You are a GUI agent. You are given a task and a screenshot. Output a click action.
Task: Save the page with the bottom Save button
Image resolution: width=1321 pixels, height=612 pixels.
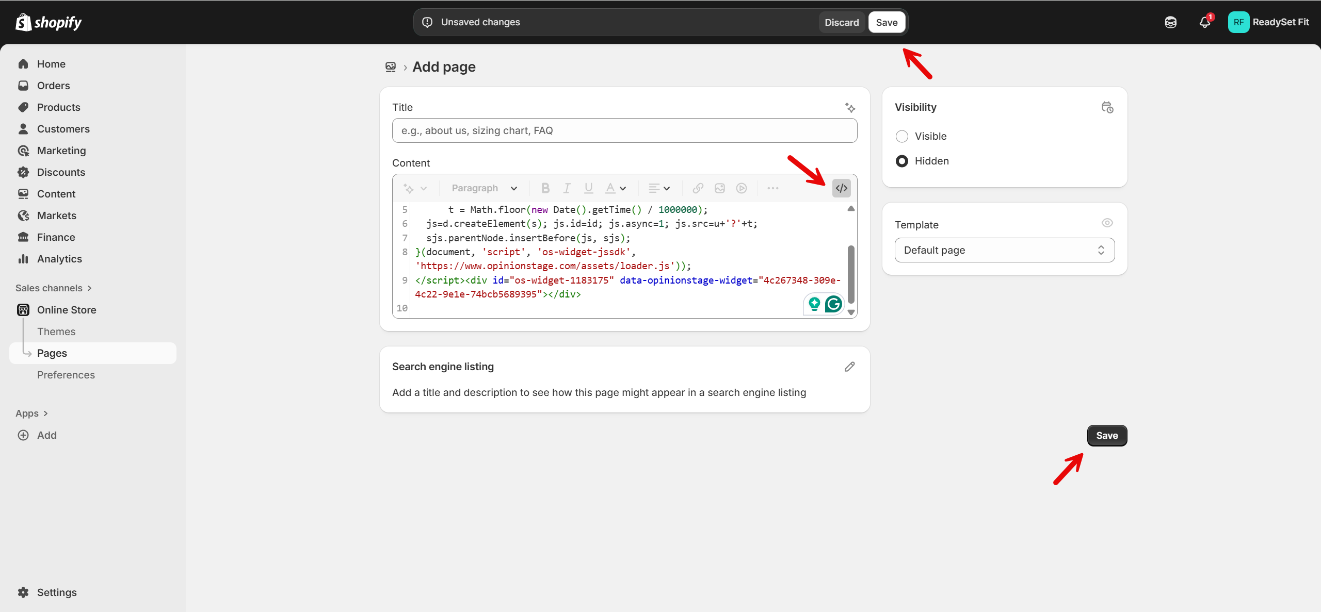[1107, 435]
